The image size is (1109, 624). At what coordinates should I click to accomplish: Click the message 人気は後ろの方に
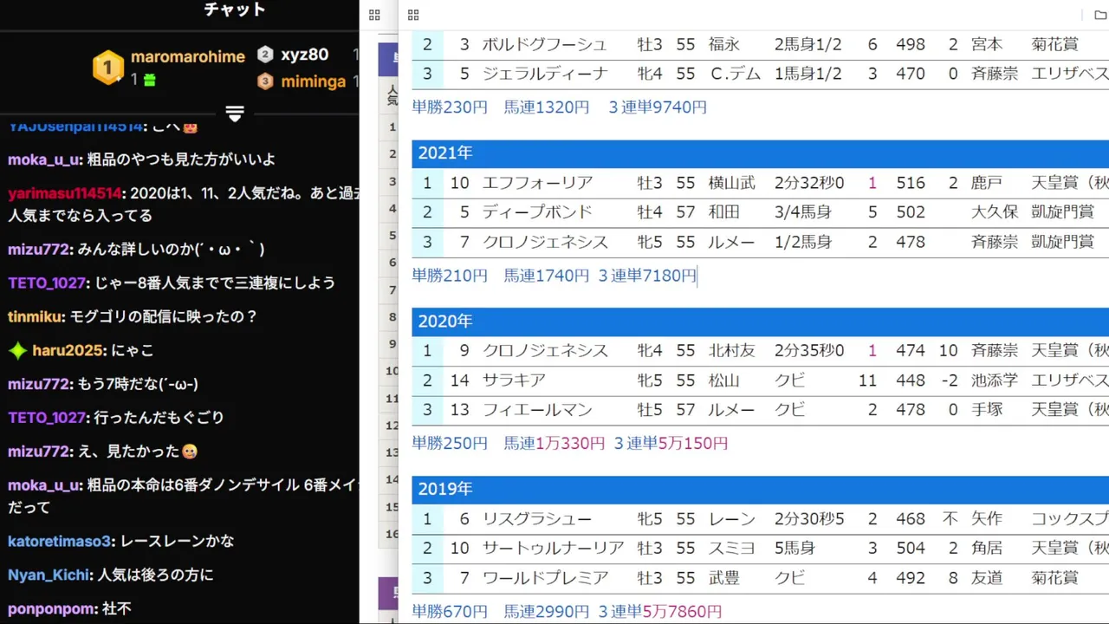click(155, 575)
